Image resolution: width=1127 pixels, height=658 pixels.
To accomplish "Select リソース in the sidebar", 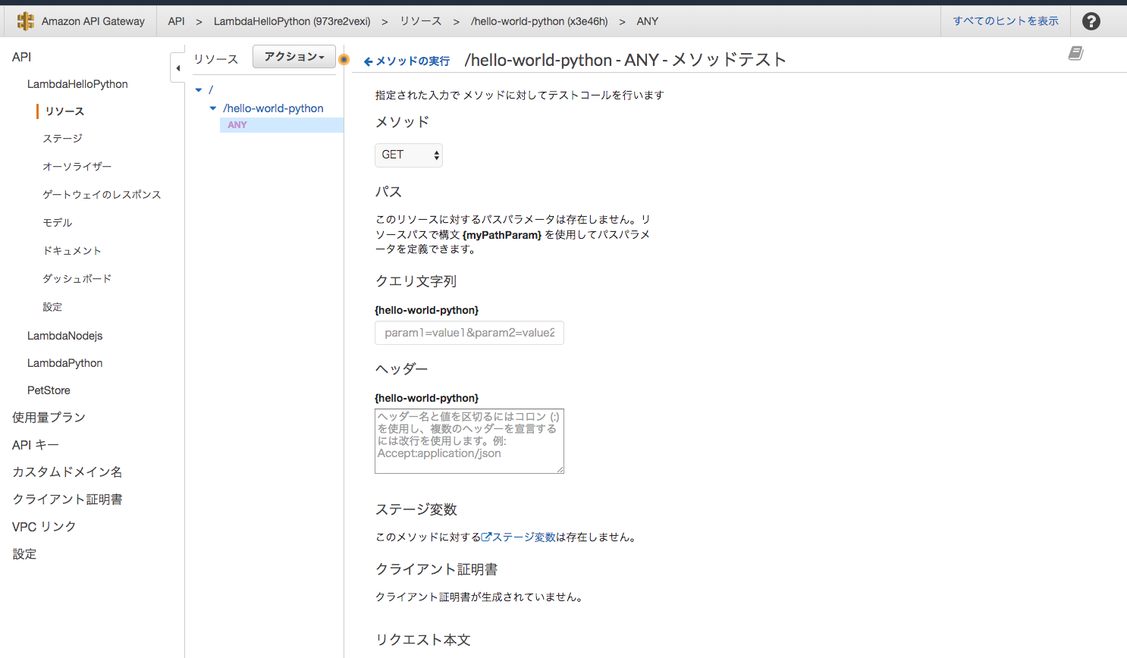I will (x=64, y=111).
